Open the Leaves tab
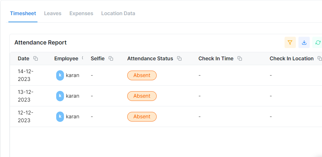The width and height of the screenshot is (322, 157). pos(53,14)
